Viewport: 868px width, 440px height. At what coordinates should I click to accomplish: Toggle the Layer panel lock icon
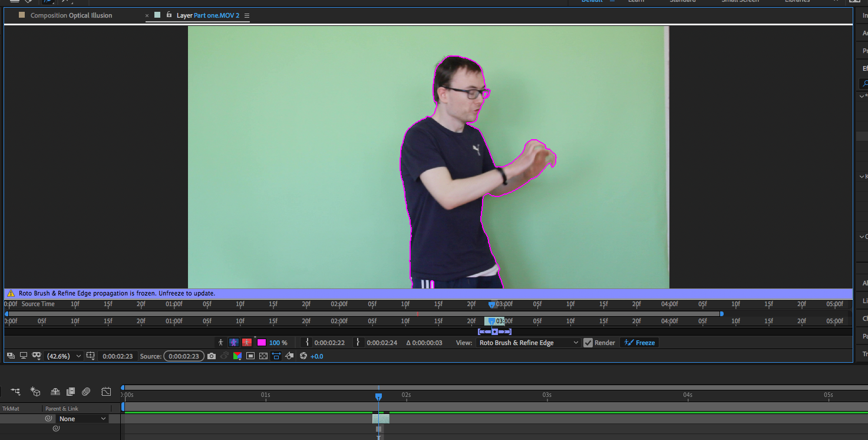[x=169, y=15]
